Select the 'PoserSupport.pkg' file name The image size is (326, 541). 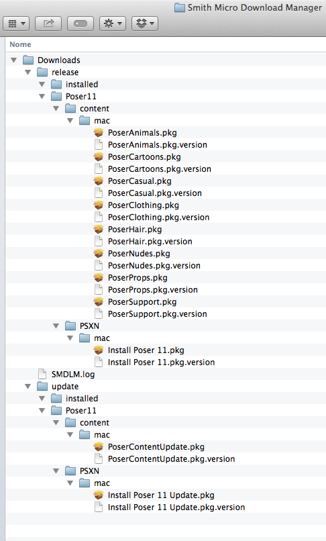142,302
